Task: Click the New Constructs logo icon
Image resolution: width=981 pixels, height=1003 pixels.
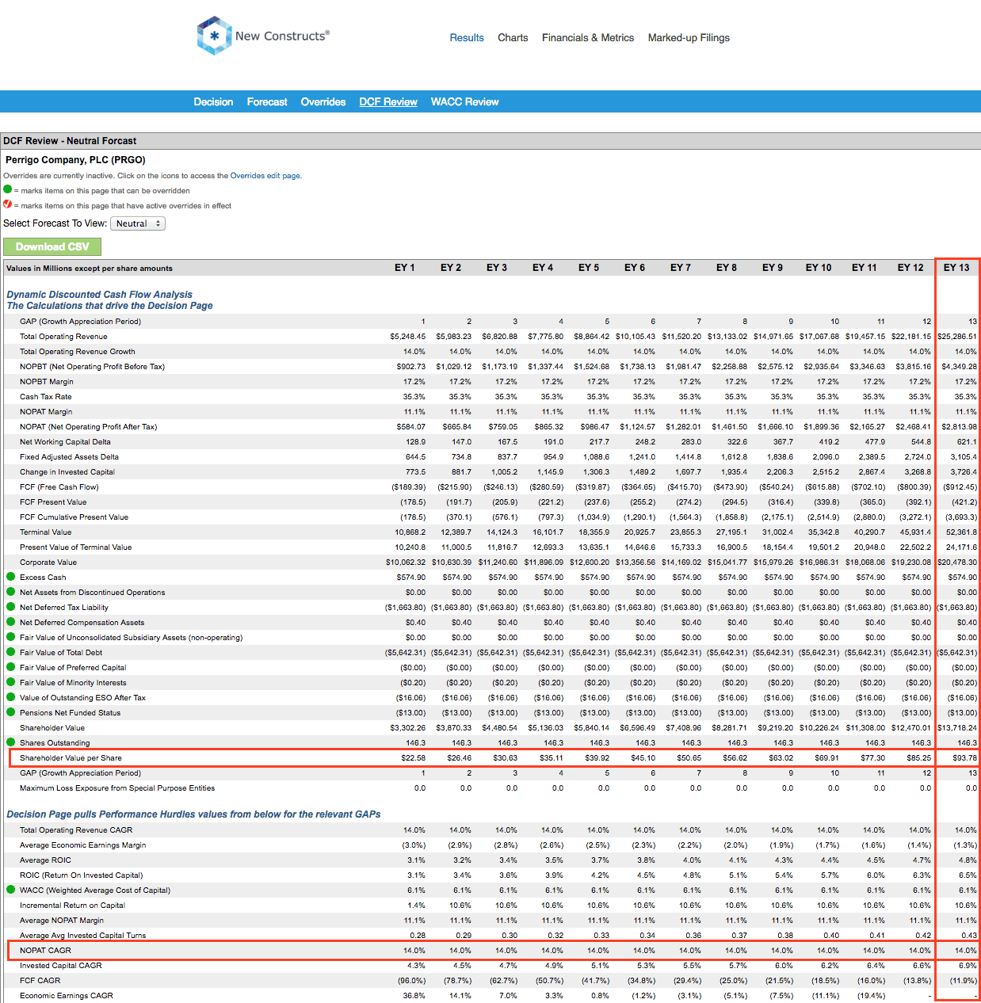Action: [214, 36]
